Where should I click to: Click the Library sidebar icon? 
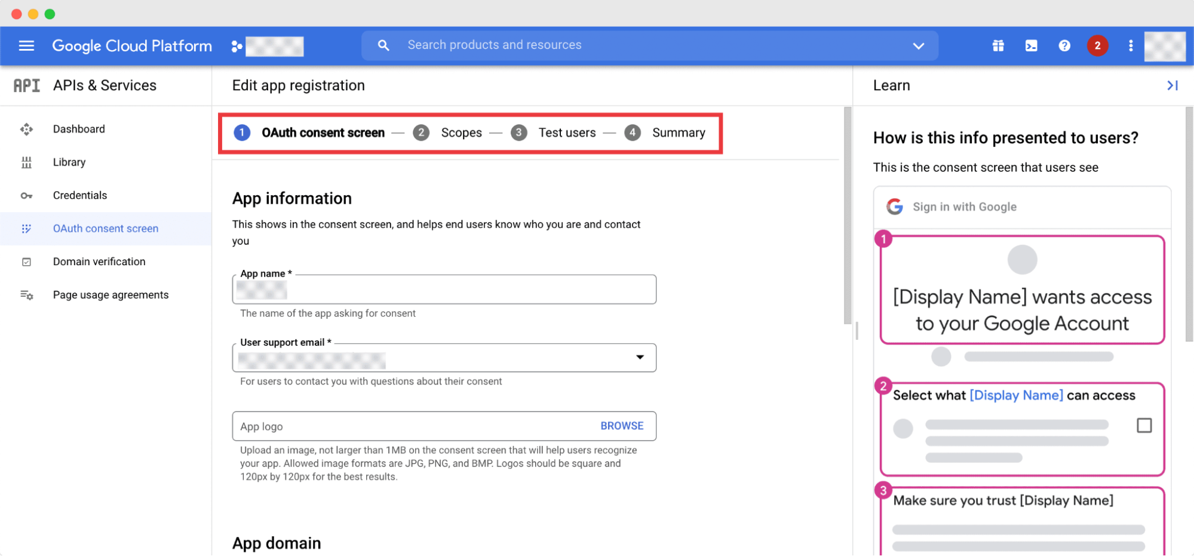coord(26,162)
